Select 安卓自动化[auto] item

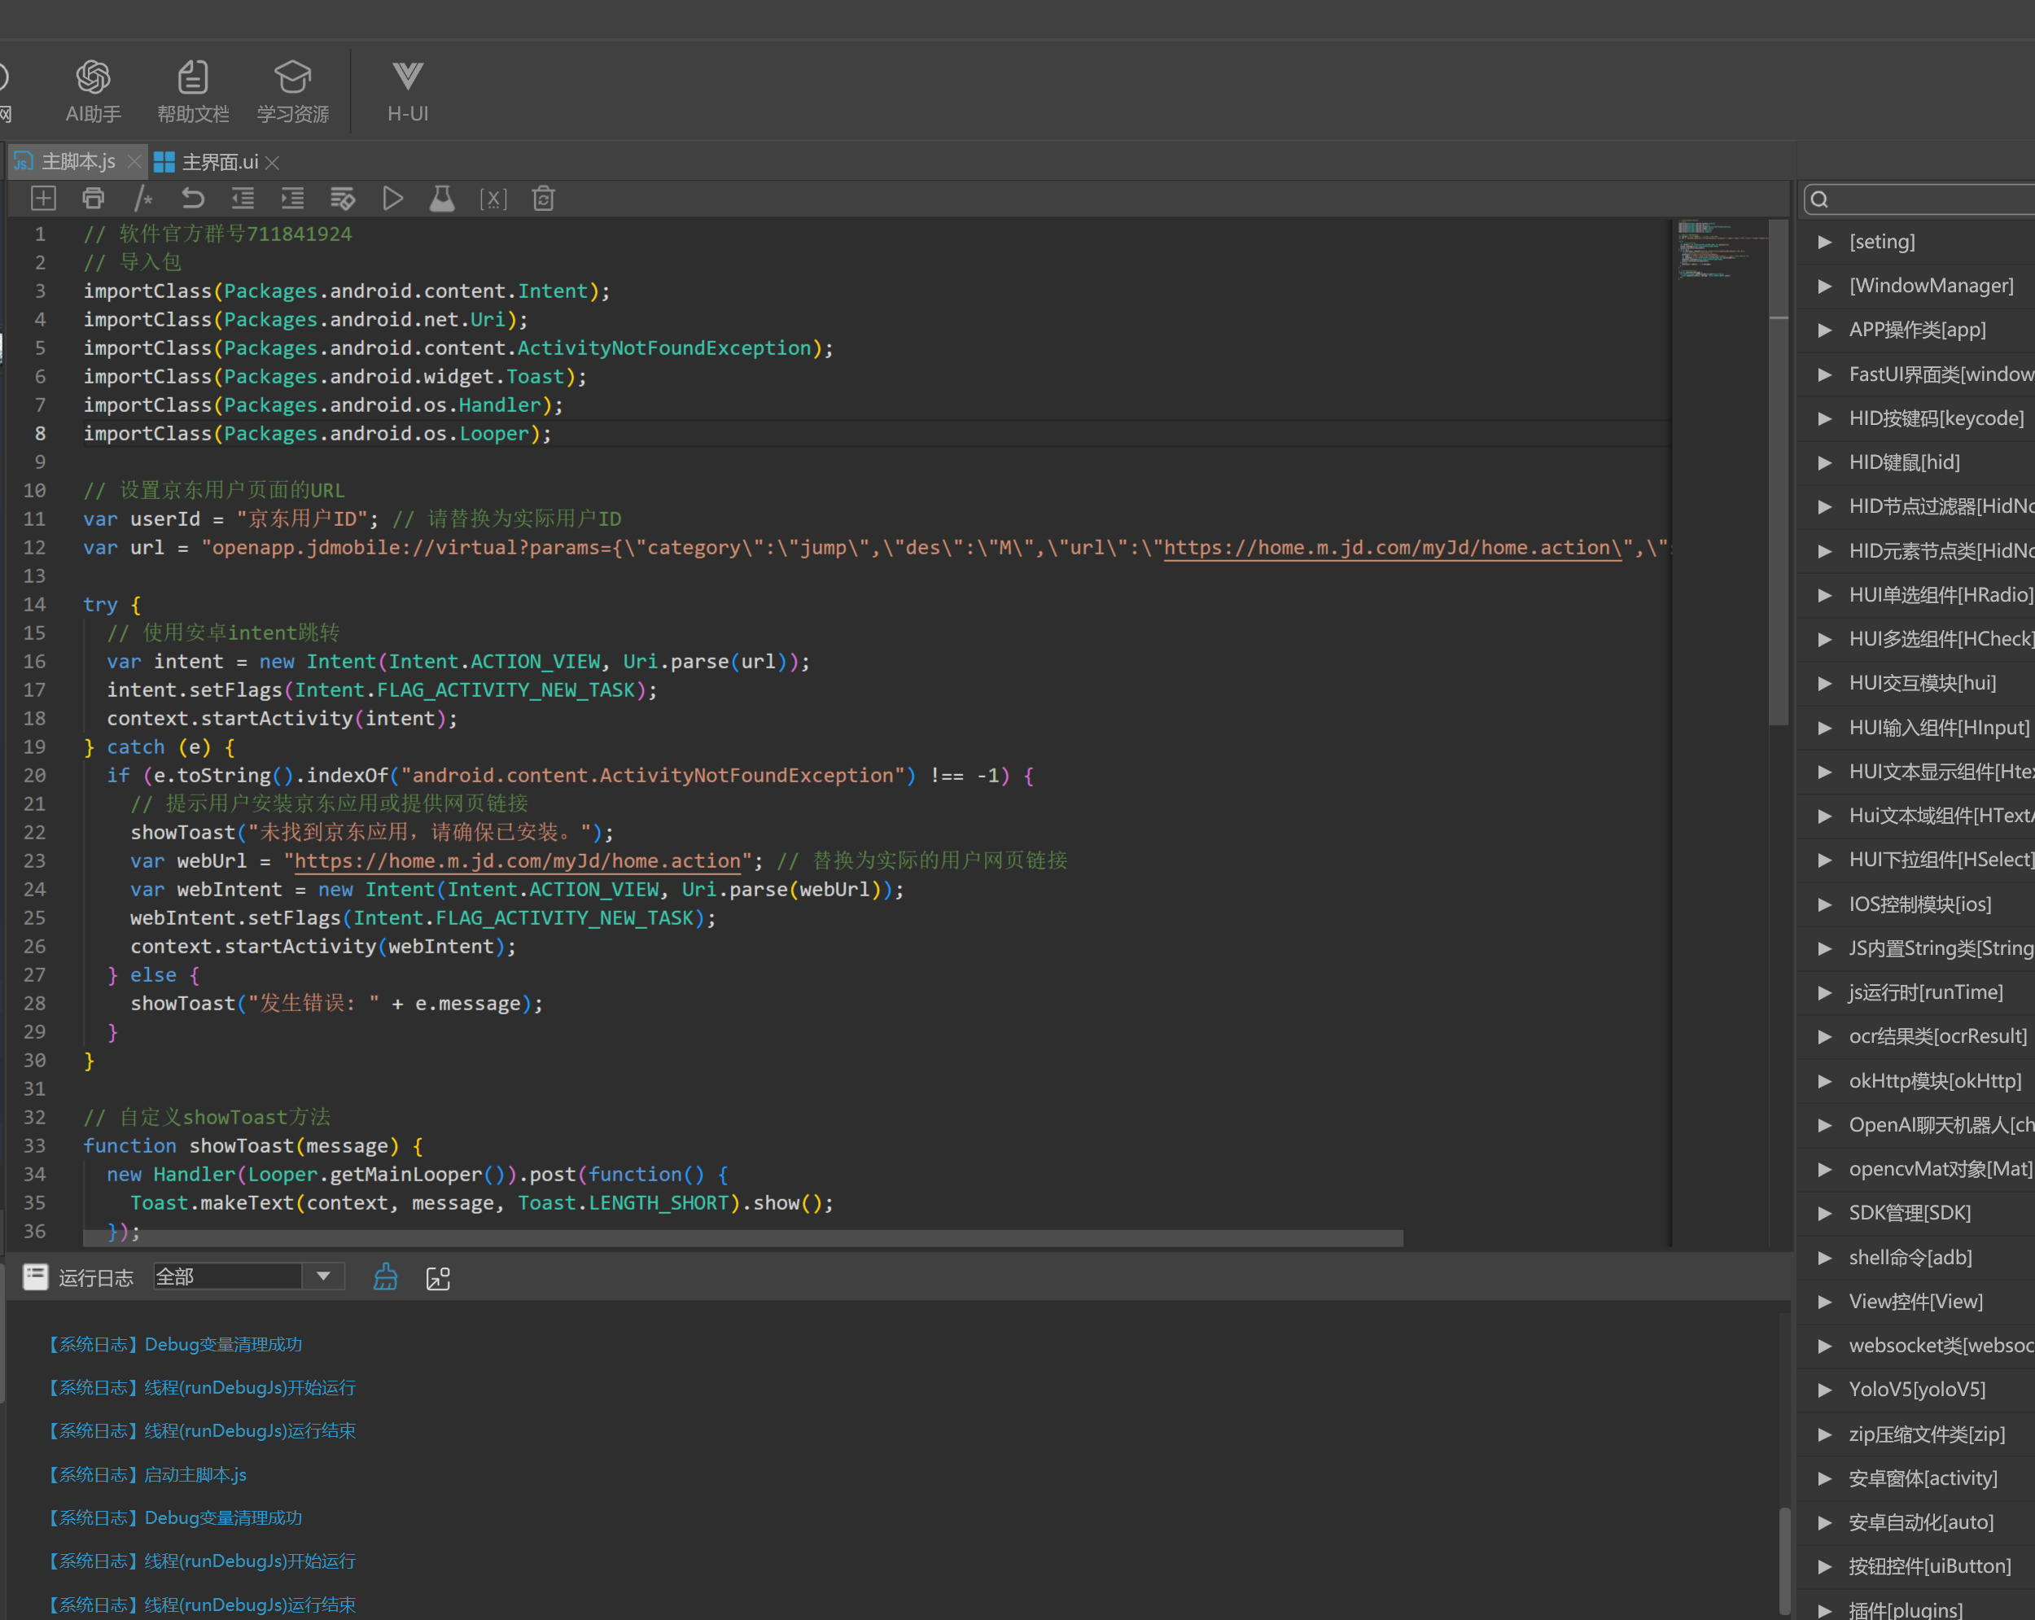1921,1521
